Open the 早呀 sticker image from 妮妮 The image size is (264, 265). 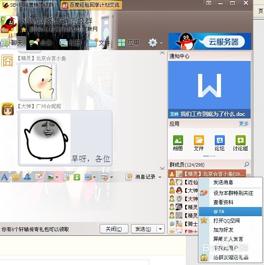pyautogui.click(x=45, y=139)
